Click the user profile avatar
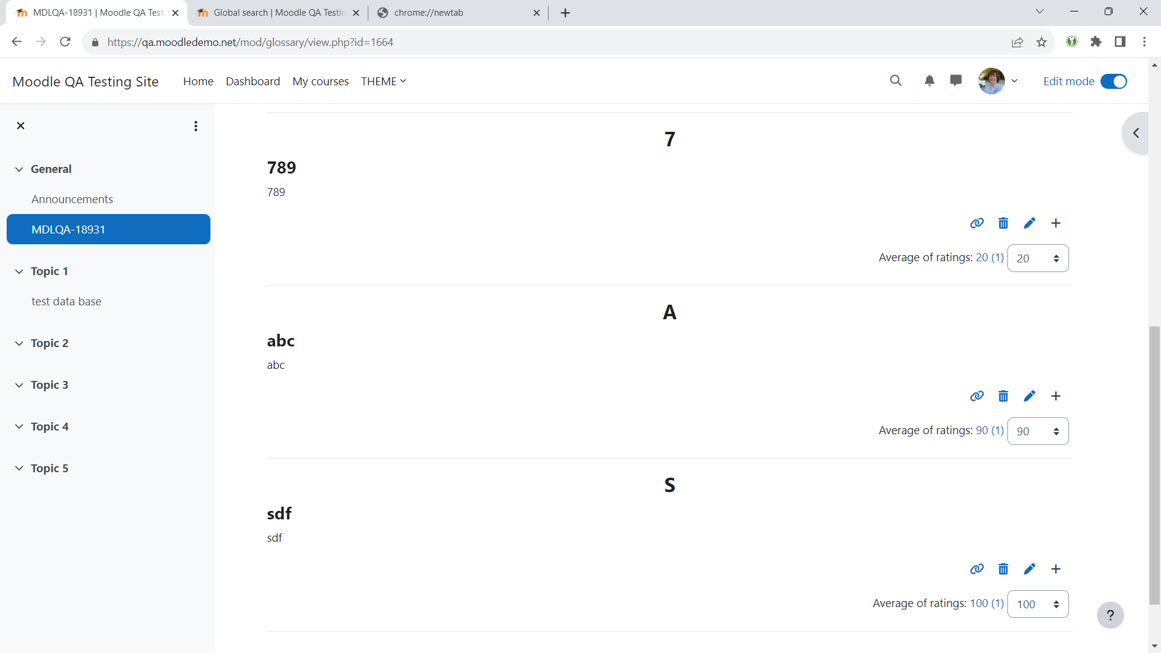Viewport: 1161px width, 653px height. pyautogui.click(x=992, y=81)
